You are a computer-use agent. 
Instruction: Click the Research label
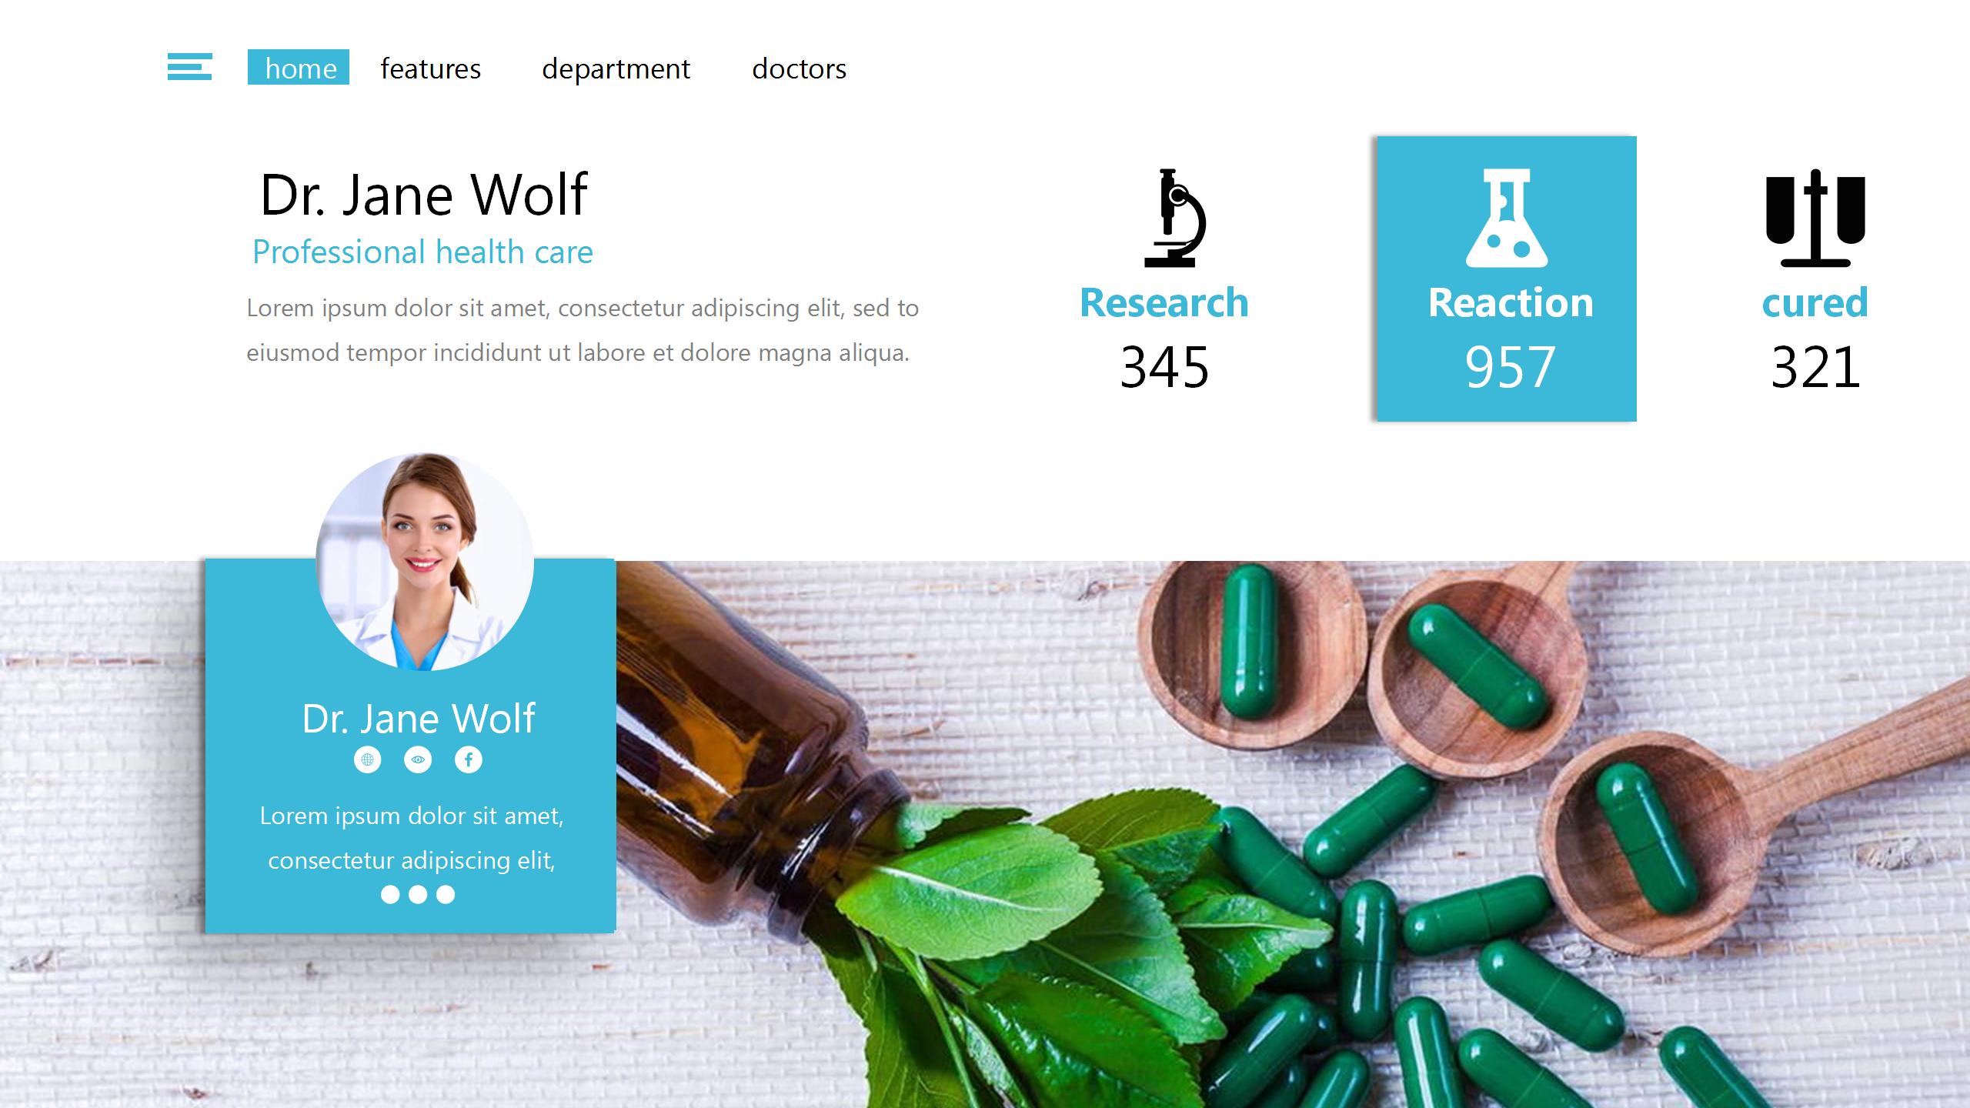tap(1164, 302)
